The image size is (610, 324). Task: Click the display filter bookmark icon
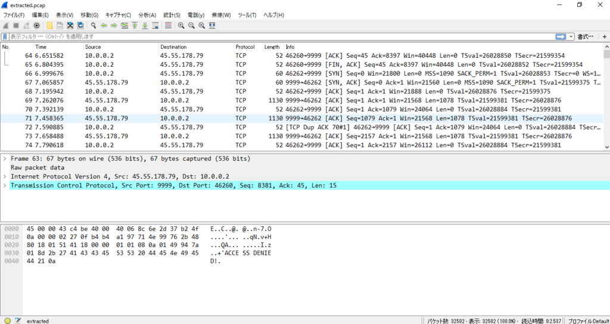click(5, 36)
